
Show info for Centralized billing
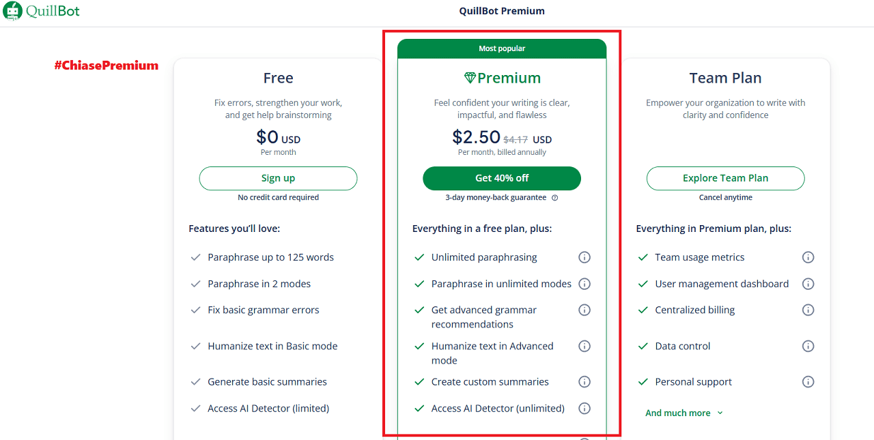[808, 310]
